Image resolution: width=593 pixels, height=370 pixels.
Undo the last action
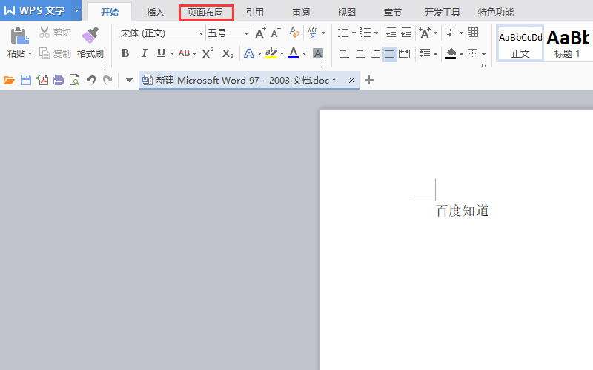pos(90,80)
